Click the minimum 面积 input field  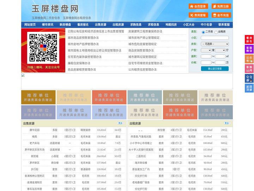pyautogui.click(x=206, y=56)
